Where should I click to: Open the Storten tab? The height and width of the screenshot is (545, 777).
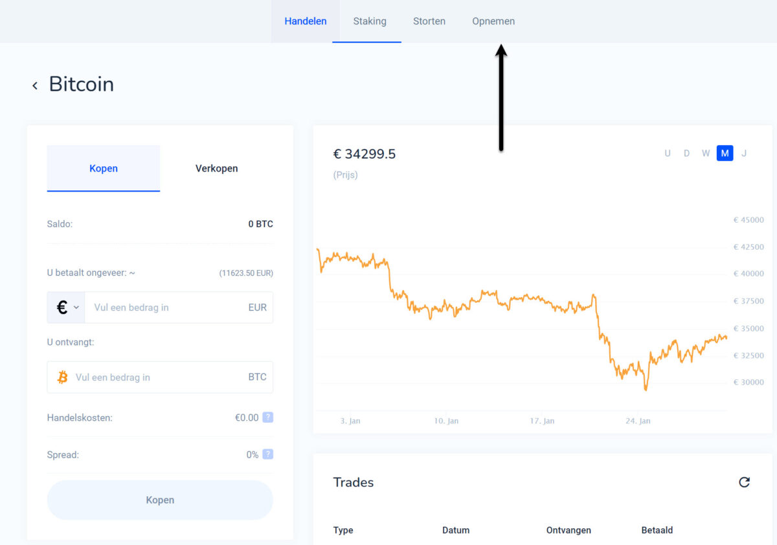coord(429,21)
